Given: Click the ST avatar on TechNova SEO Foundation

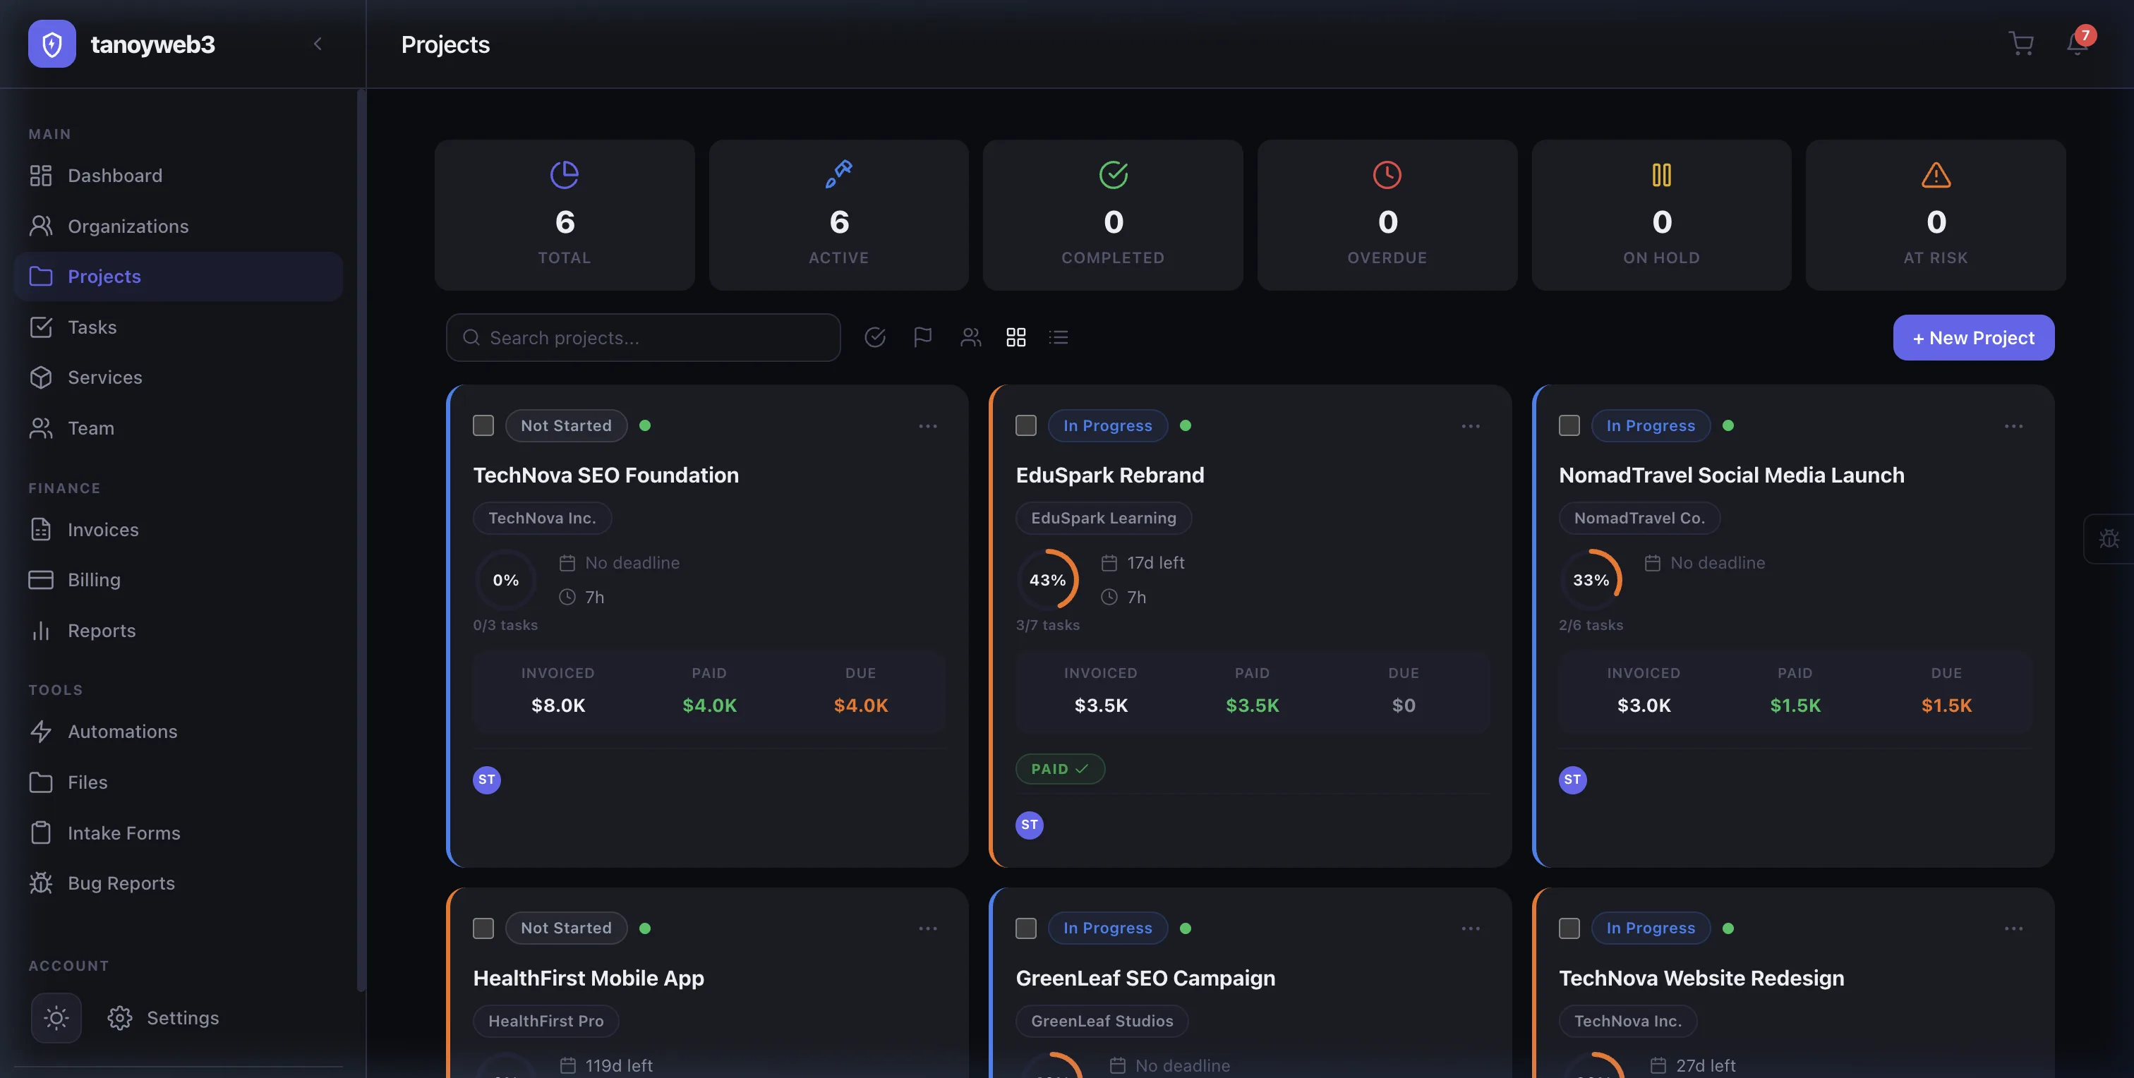Looking at the screenshot, I should 486,779.
